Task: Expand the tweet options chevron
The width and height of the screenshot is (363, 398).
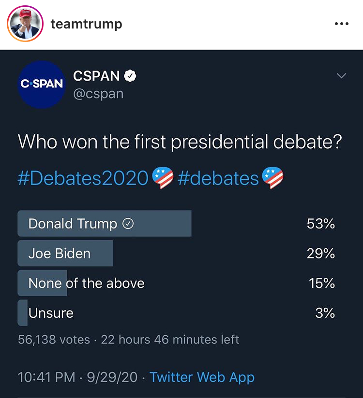Action: click(x=342, y=76)
